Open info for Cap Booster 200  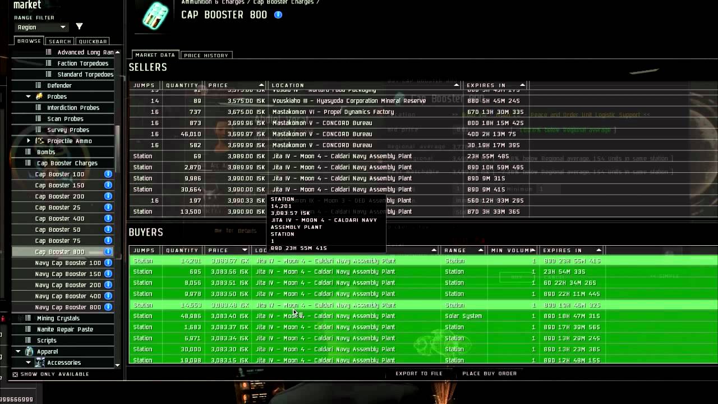(108, 196)
